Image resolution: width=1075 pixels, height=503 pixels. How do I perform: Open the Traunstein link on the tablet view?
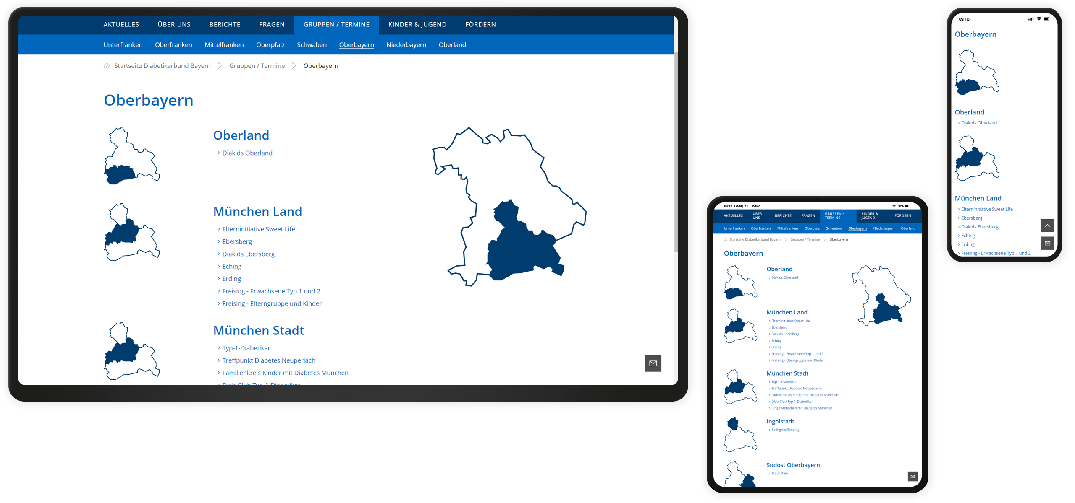click(x=780, y=473)
